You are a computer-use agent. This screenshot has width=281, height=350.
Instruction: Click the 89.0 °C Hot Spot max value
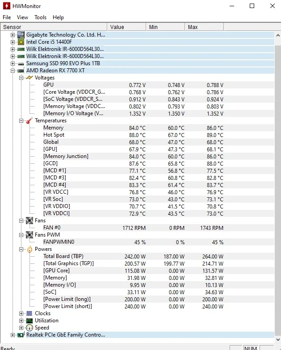click(215, 135)
